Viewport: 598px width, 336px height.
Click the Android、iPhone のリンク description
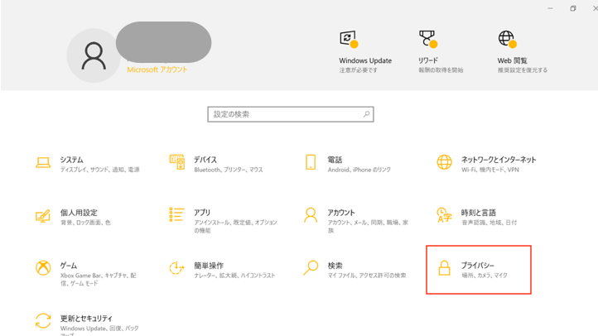pyautogui.click(x=359, y=170)
